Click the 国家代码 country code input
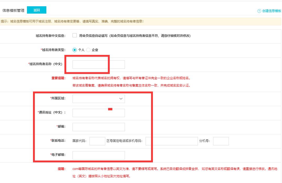Image resolution: width=282 pixels, height=183 pixels. coord(97,141)
